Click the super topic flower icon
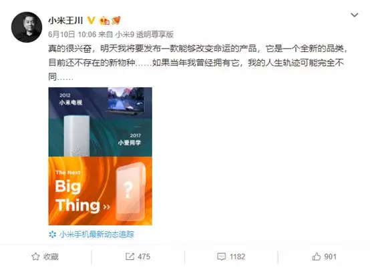 52,234
